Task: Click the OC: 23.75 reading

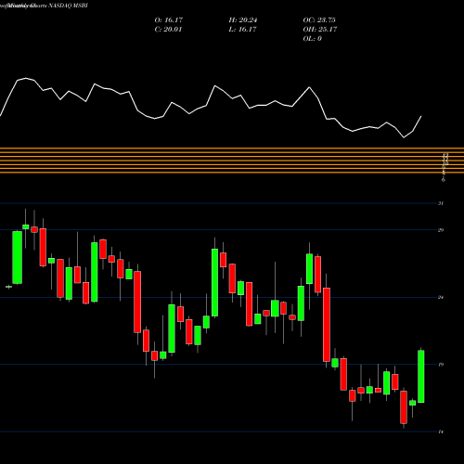Action: 319,20
